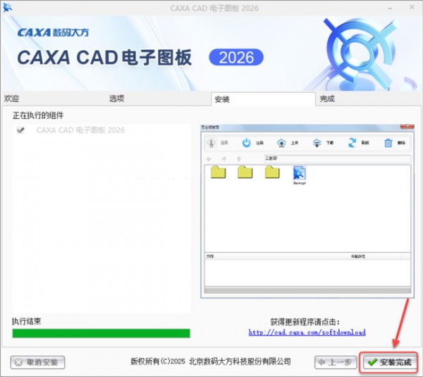Image resolution: width=423 pixels, height=377 pixels.
Task: Click the preview's forward navigation arrow
Action: coord(223,159)
